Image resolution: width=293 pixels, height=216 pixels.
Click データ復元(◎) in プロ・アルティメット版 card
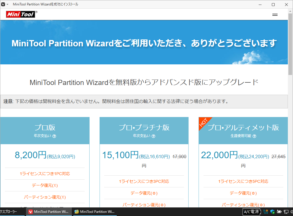243,193
